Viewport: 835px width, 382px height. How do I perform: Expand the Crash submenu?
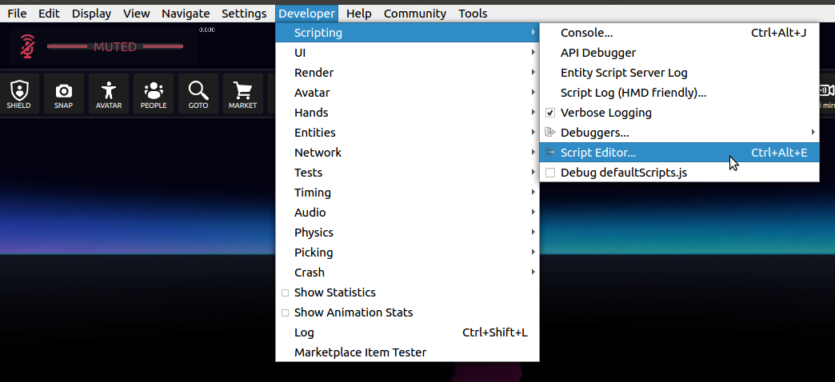407,273
